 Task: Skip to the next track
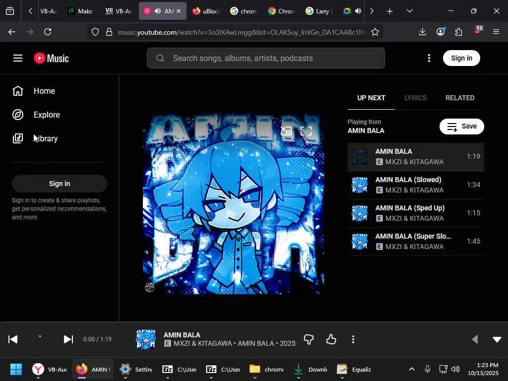point(68,339)
